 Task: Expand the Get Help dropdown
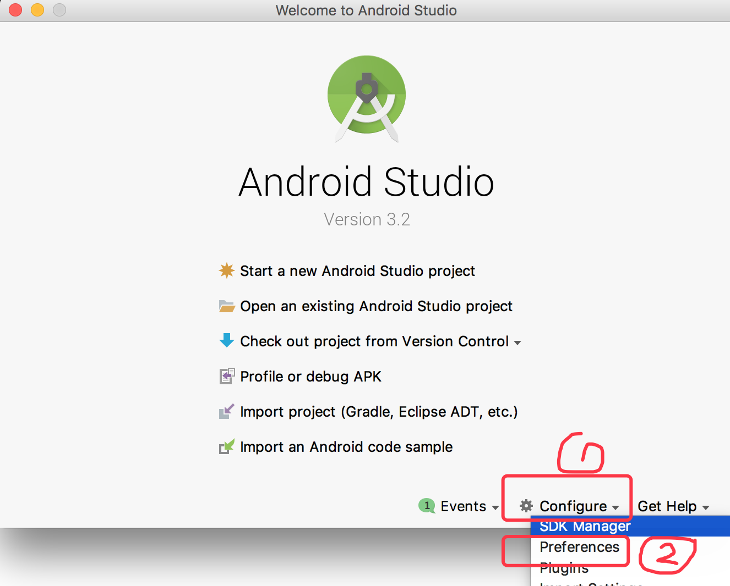(667, 506)
